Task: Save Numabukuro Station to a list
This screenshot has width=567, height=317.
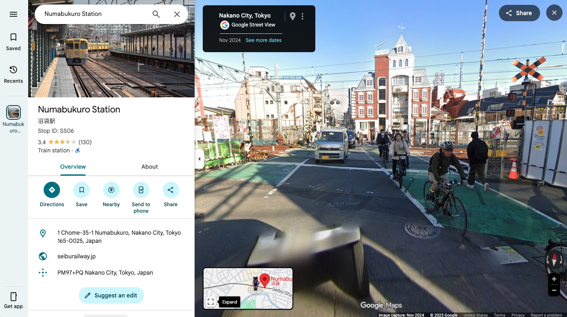Action: [82, 194]
